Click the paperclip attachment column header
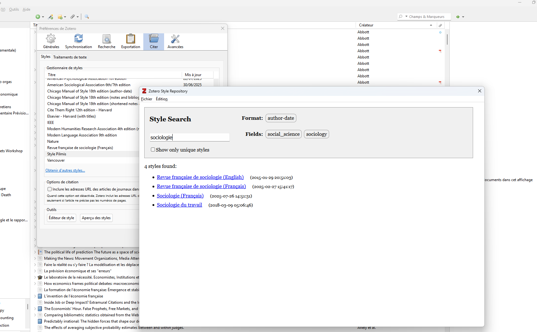 click(440, 25)
